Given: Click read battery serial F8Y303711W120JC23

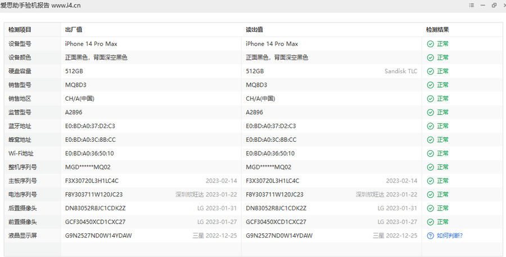Looking at the screenshot, I should 274,195.
